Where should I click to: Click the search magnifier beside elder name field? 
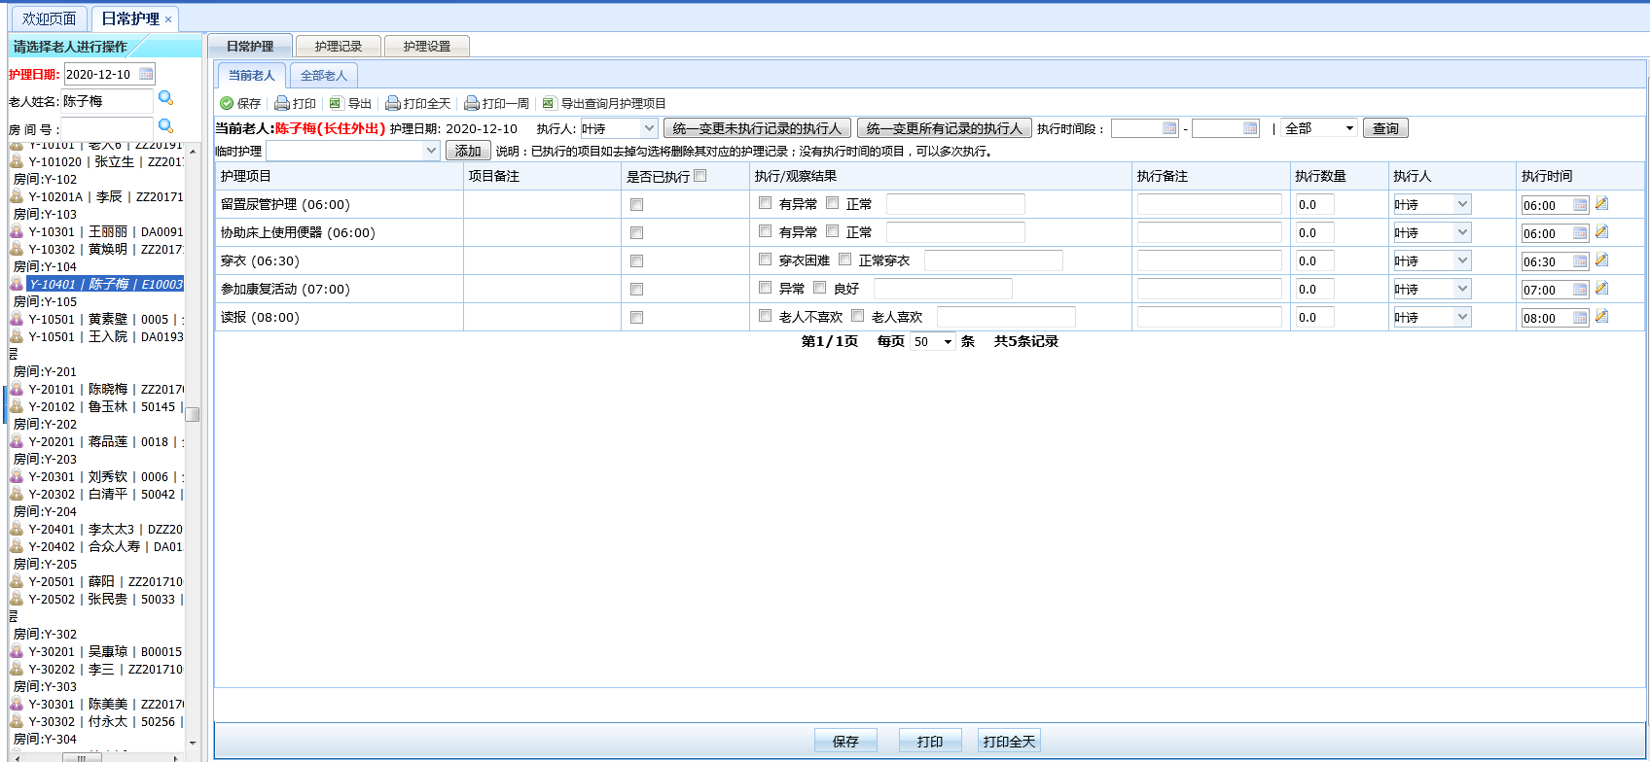click(165, 98)
